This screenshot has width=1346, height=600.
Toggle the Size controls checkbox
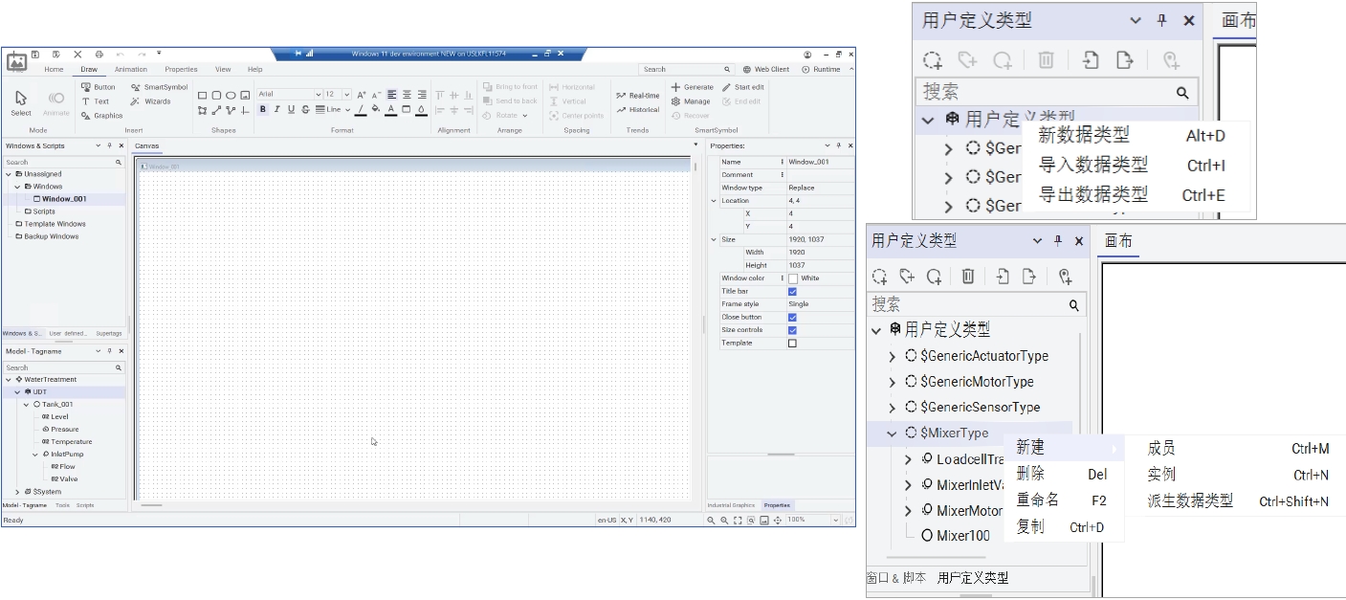pyautogui.click(x=792, y=330)
